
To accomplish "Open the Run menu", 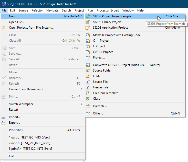I will click(90, 10).
